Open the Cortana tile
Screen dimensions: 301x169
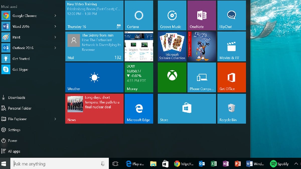click(139, 16)
